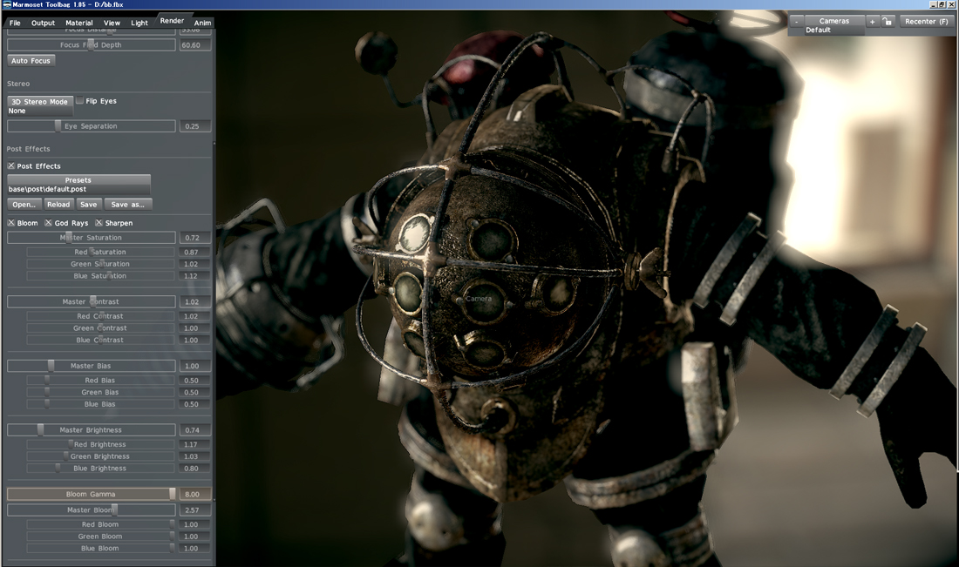This screenshot has height=567, width=959.
Task: Switch to the Light tab
Action: pyautogui.click(x=139, y=23)
